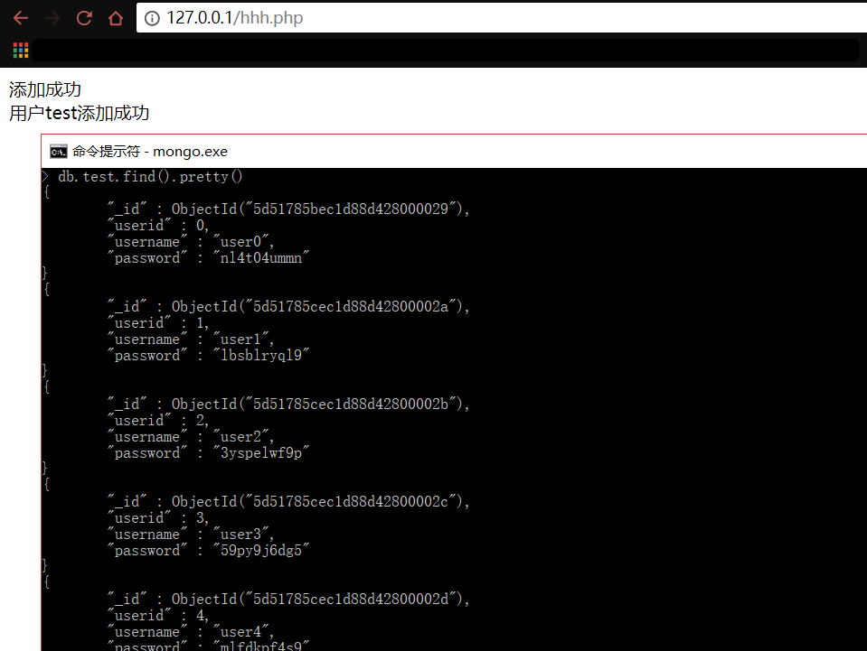Focus the address bar showing 127.0.0.1/hhh.php
The image size is (867, 651).
pyautogui.click(x=452, y=18)
